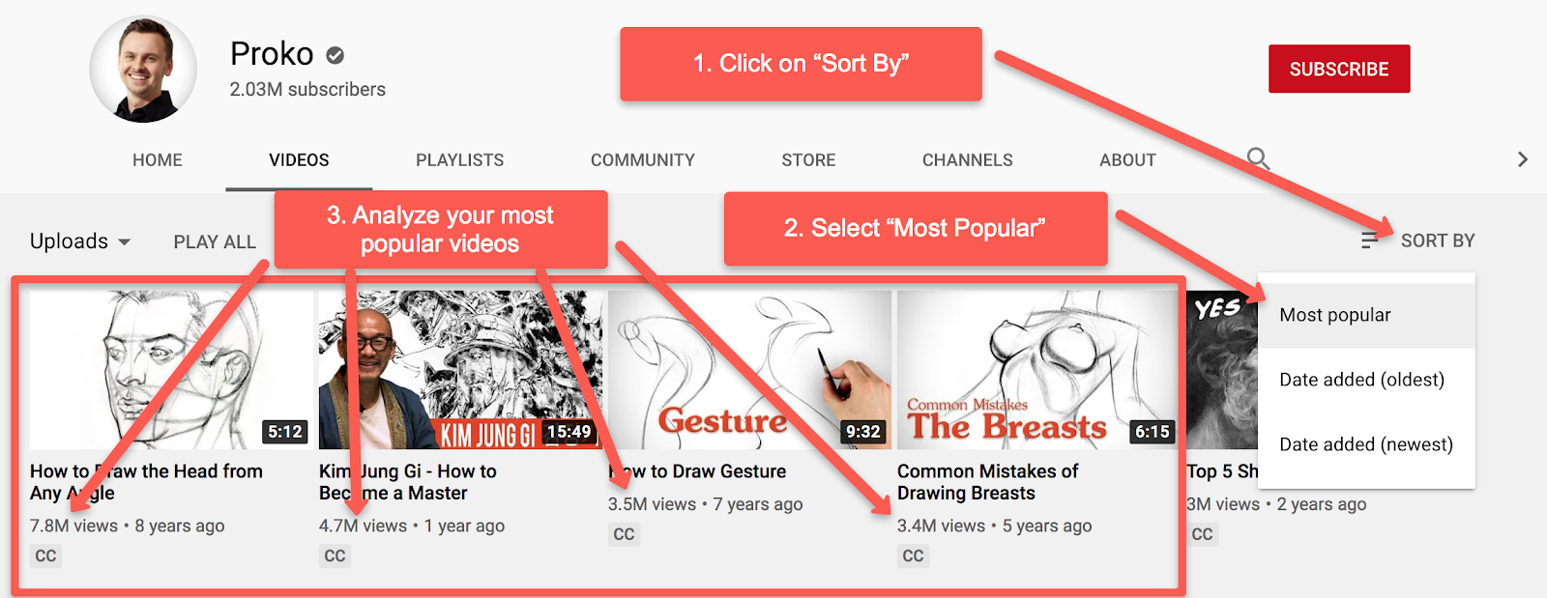Choose Date added (newest) option
The width and height of the screenshot is (1547, 598).
point(1366,444)
